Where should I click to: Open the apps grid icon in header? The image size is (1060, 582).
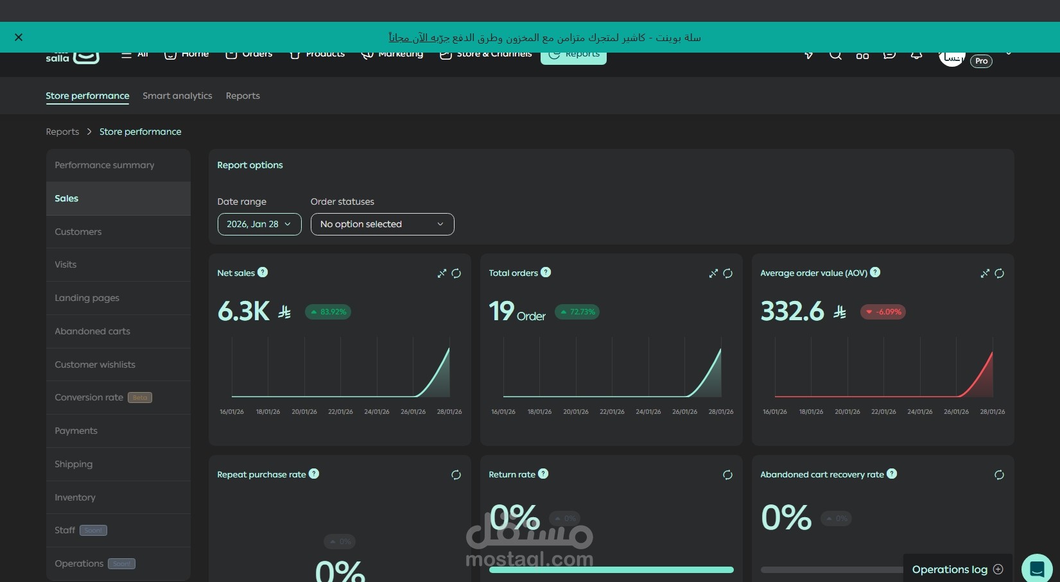click(862, 55)
